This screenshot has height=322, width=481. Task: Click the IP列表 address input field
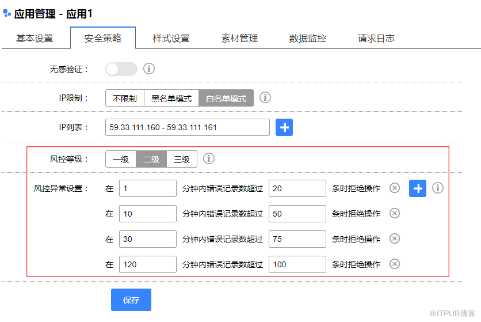tap(188, 127)
